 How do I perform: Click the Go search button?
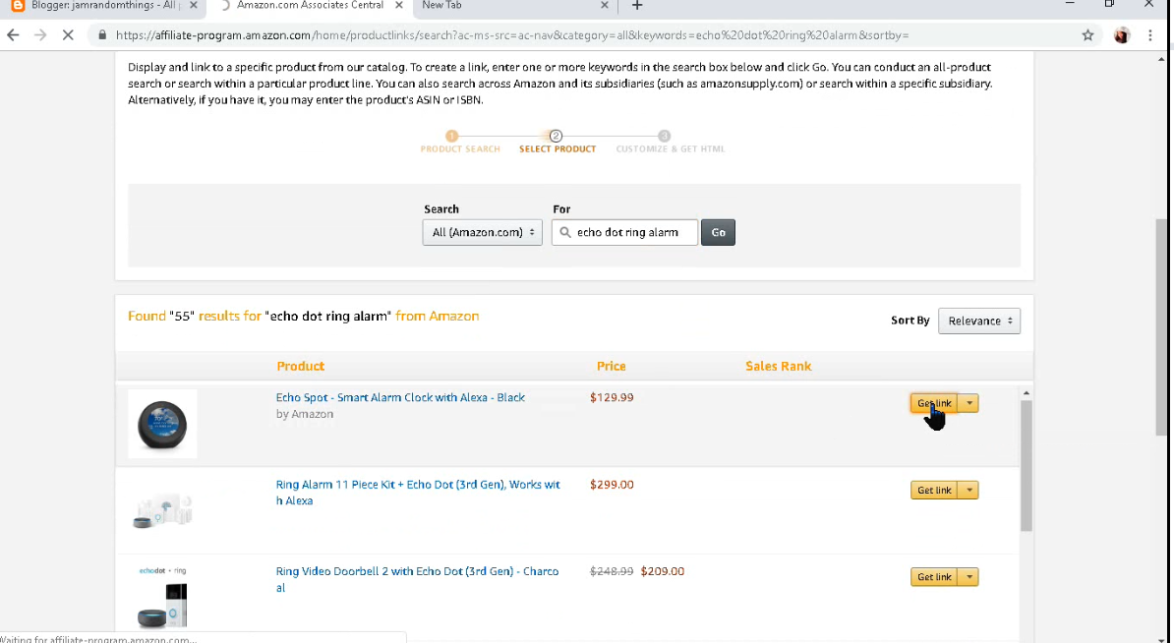coord(718,232)
